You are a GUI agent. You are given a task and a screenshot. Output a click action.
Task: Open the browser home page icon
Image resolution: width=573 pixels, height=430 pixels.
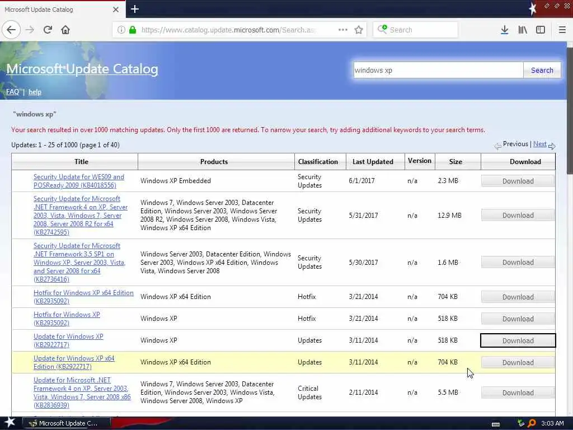tap(65, 30)
